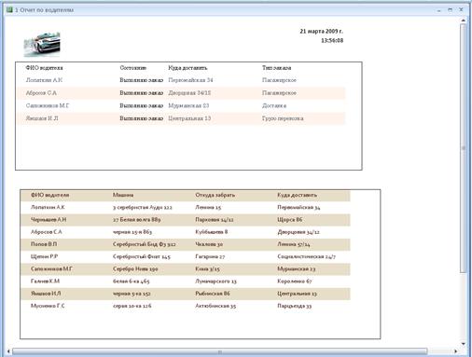This screenshot has width=472, height=357.
Task: Click the vertical scrollbar thumb
Action: click(x=464, y=148)
